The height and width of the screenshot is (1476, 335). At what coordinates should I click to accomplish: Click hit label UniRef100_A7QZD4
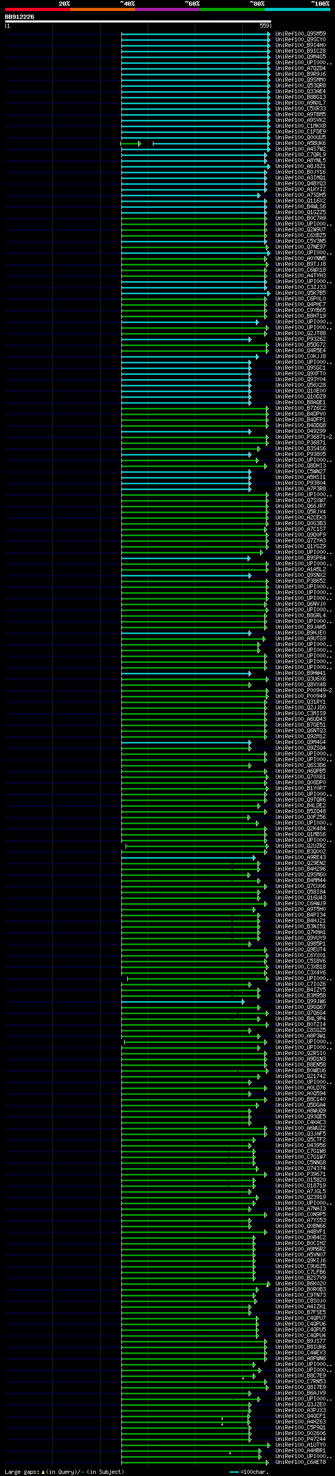(x=300, y=69)
